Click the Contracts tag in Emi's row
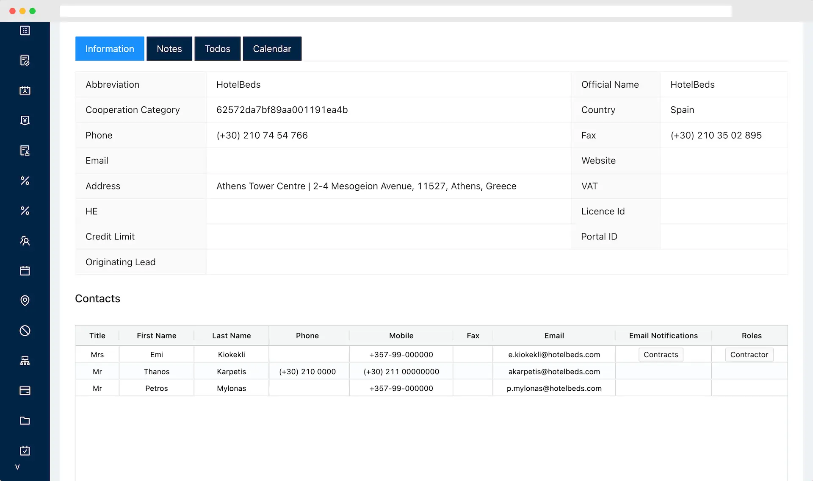Image resolution: width=813 pixels, height=481 pixels. tap(661, 355)
